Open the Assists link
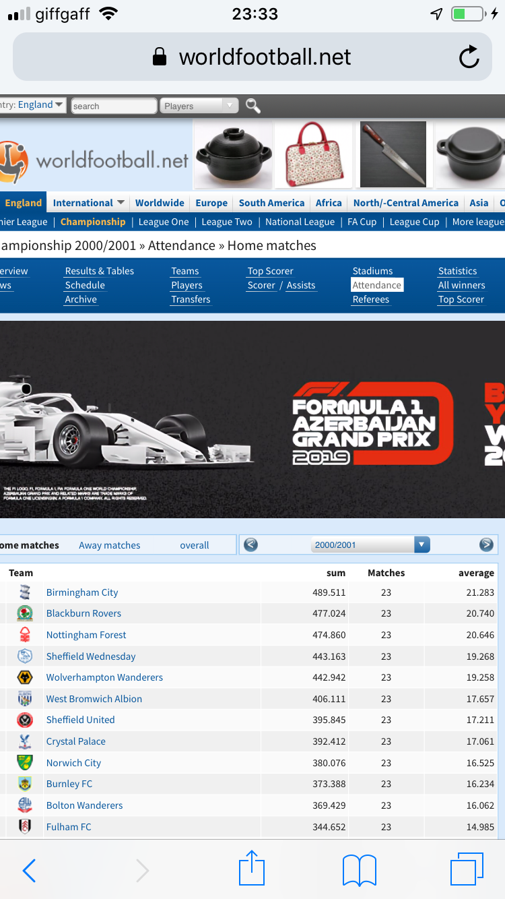Screen dimensions: 505x899 [301, 285]
